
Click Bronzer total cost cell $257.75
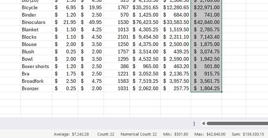176,89
